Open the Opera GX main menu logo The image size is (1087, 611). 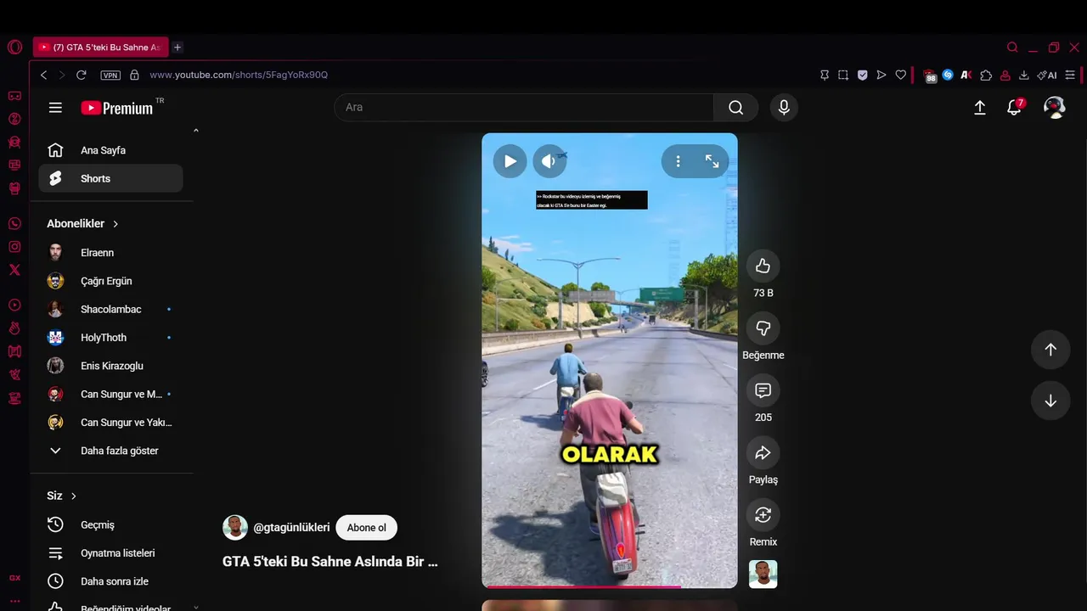pos(14,48)
